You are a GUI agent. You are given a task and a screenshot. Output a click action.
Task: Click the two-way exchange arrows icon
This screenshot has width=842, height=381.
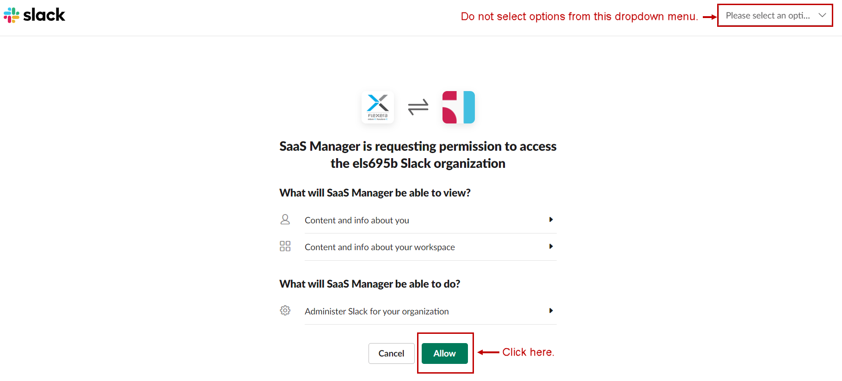point(418,107)
